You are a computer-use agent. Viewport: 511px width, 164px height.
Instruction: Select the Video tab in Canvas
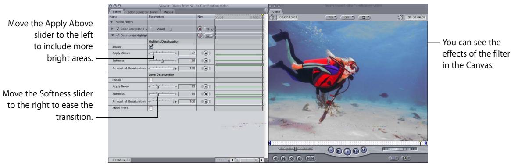point(276,12)
